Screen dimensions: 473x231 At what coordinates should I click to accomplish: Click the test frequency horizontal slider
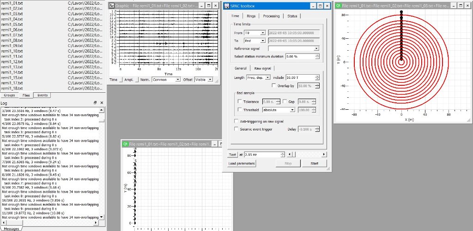[x=305, y=154]
